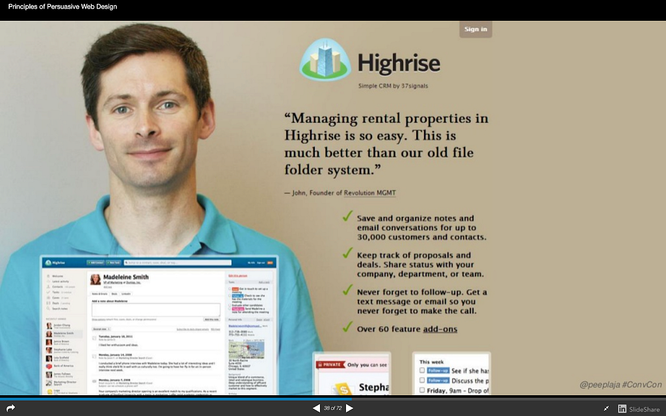Click the Madeleine Smith avatar photo
The width and height of the screenshot is (666, 416).
pyautogui.click(x=96, y=279)
